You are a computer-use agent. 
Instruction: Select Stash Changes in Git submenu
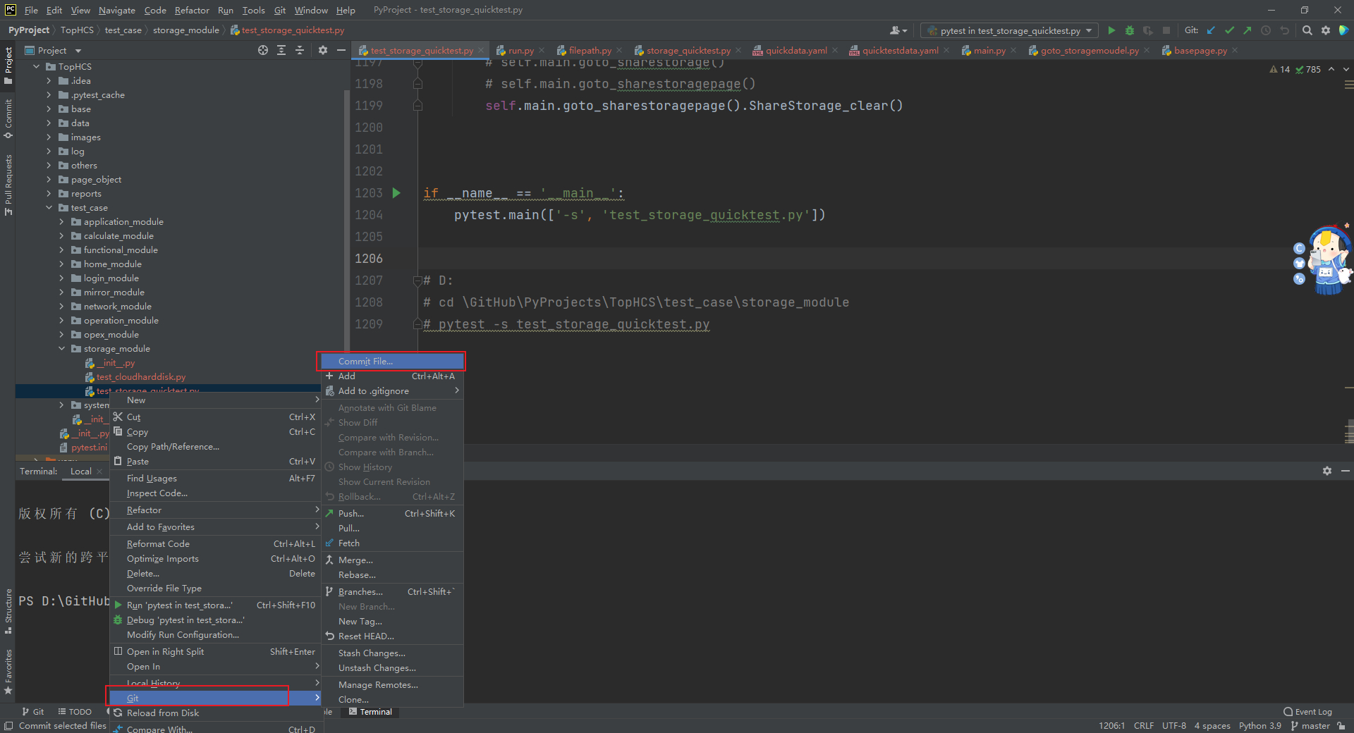click(x=392, y=653)
